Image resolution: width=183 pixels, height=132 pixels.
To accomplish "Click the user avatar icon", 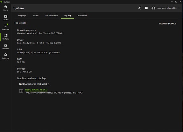I will (x=153, y=8).
